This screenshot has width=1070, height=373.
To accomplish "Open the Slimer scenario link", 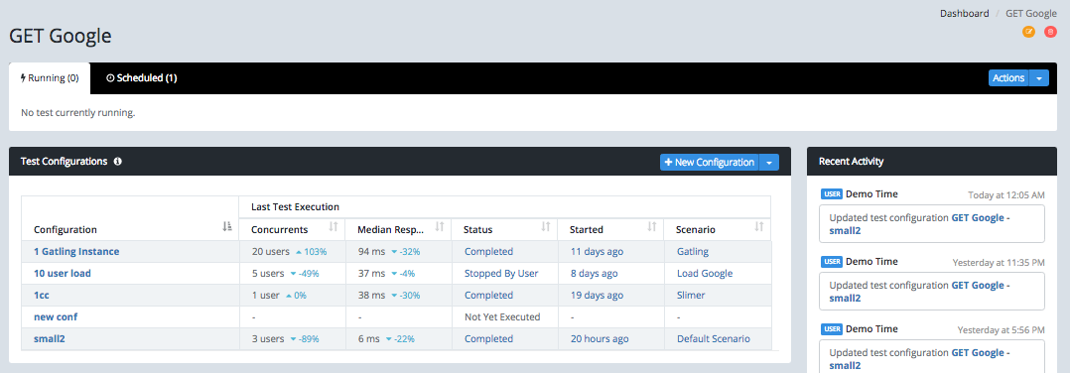I will pos(691,296).
